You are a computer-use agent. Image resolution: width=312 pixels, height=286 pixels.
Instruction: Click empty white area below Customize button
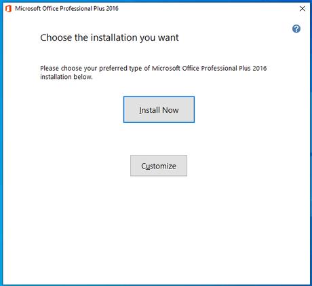coord(158,226)
